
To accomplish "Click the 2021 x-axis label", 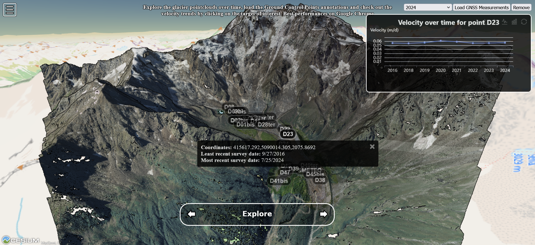I will (456, 70).
